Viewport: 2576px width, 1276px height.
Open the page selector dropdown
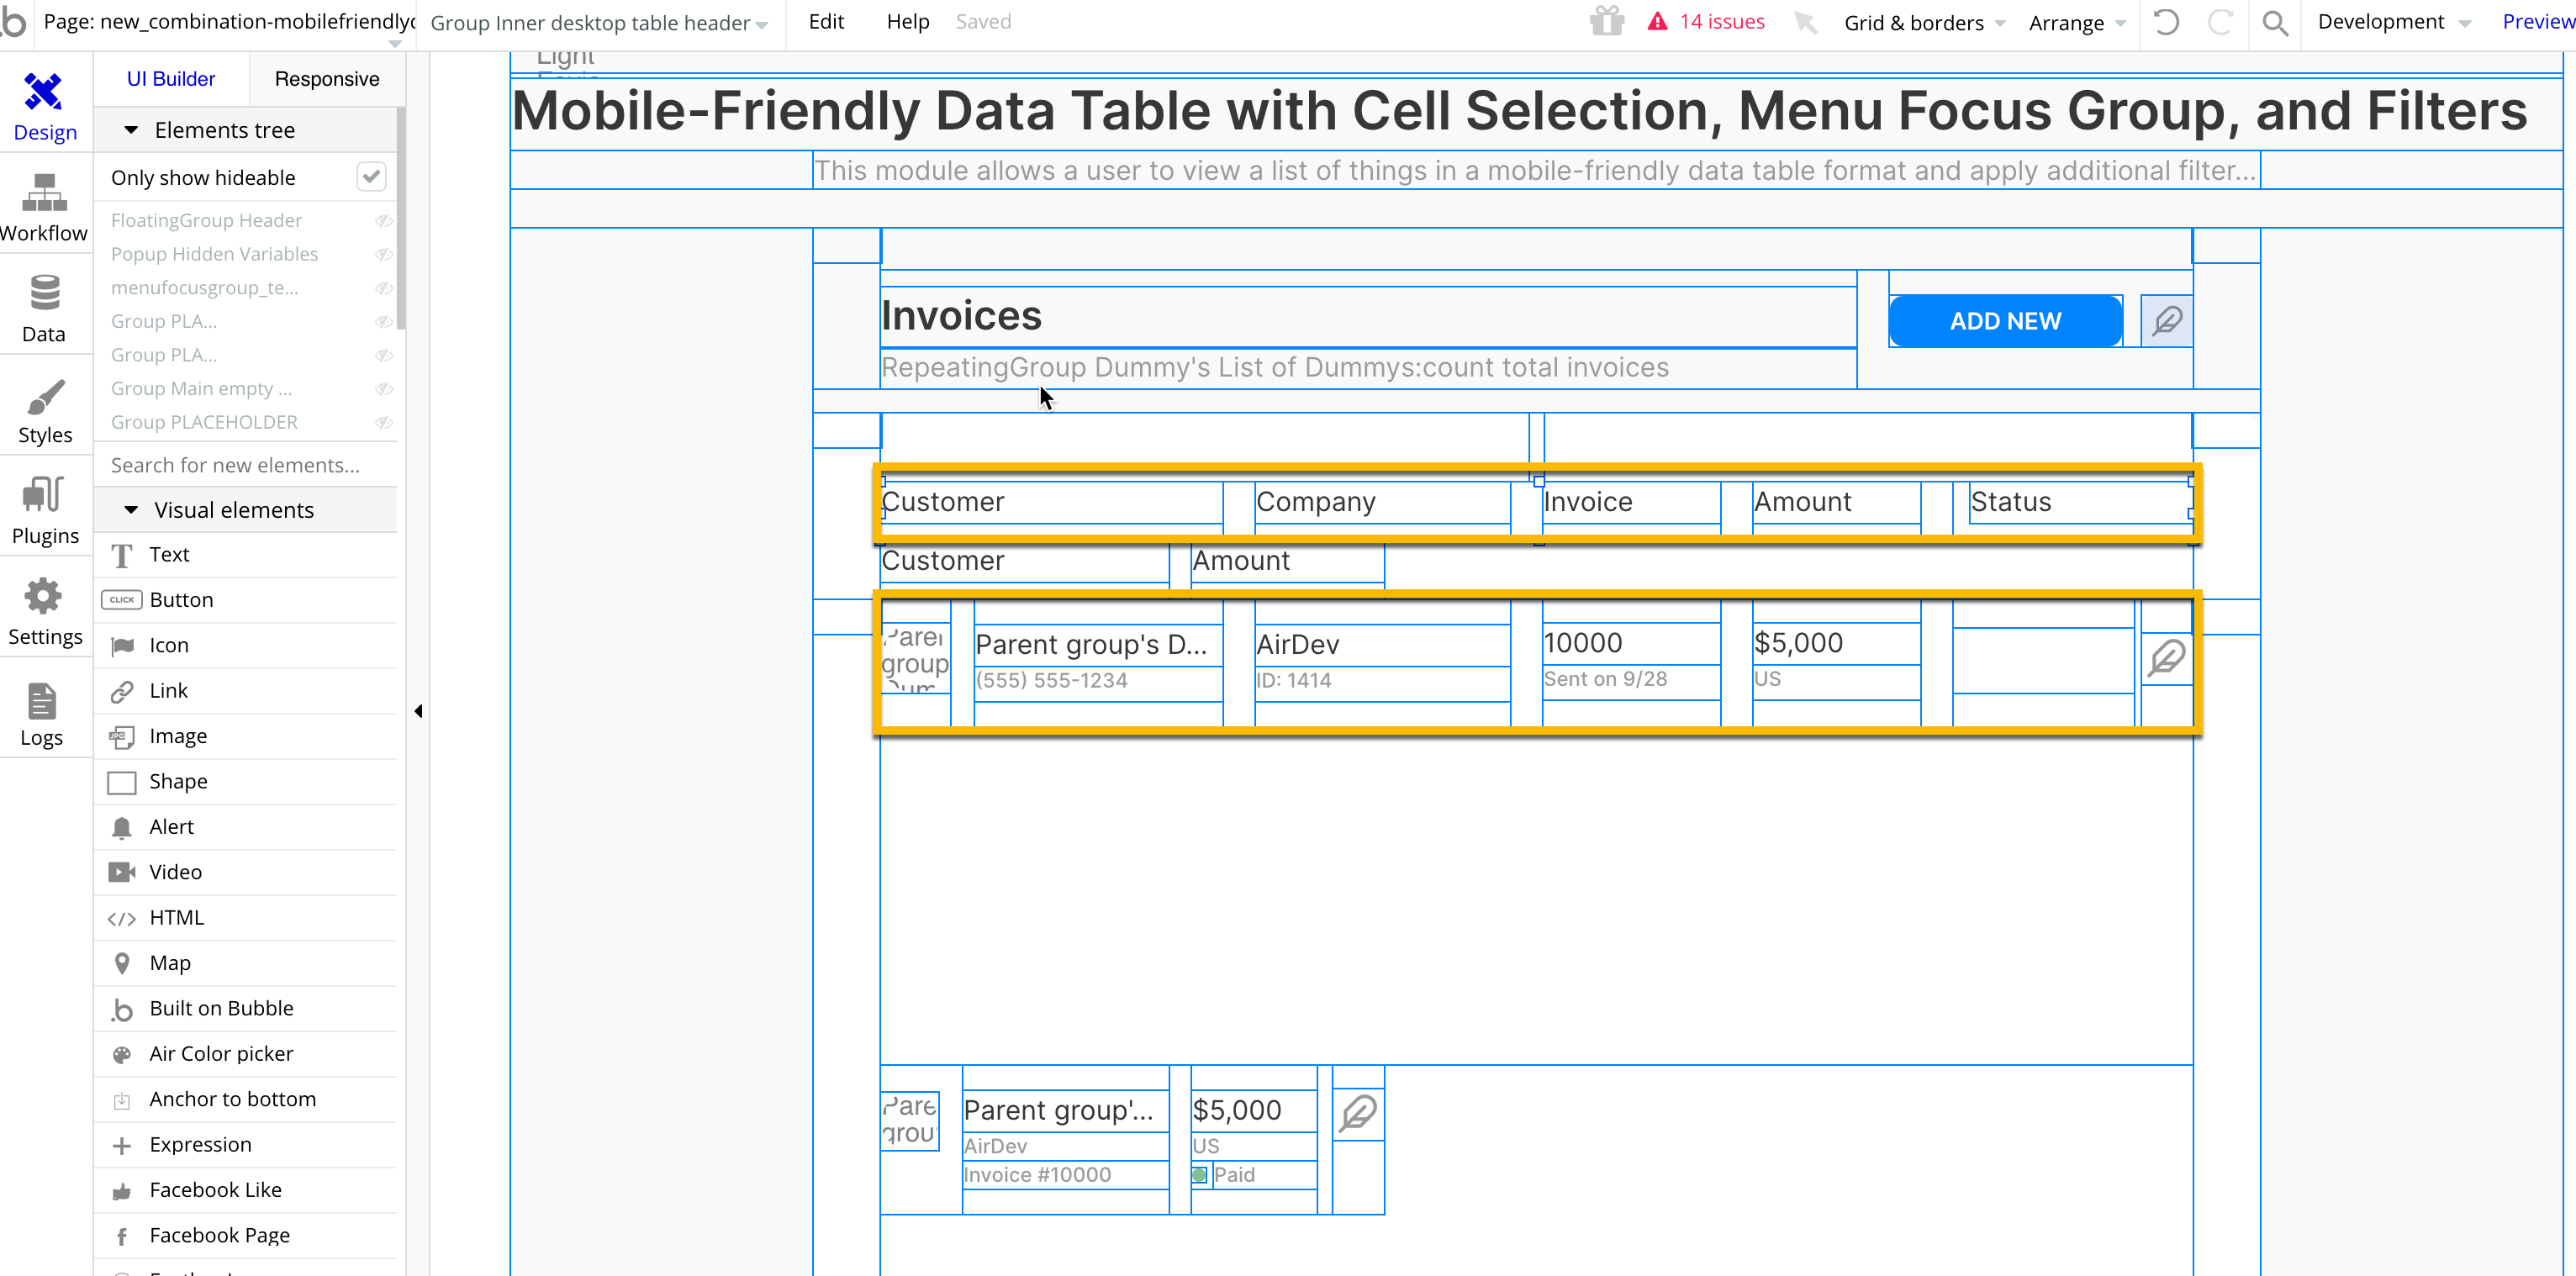pos(230,22)
